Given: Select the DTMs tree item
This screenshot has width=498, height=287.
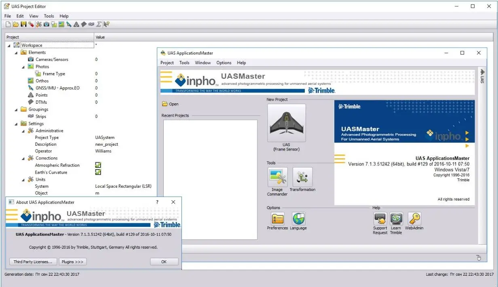Looking at the screenshot, I should coord(41,102).
